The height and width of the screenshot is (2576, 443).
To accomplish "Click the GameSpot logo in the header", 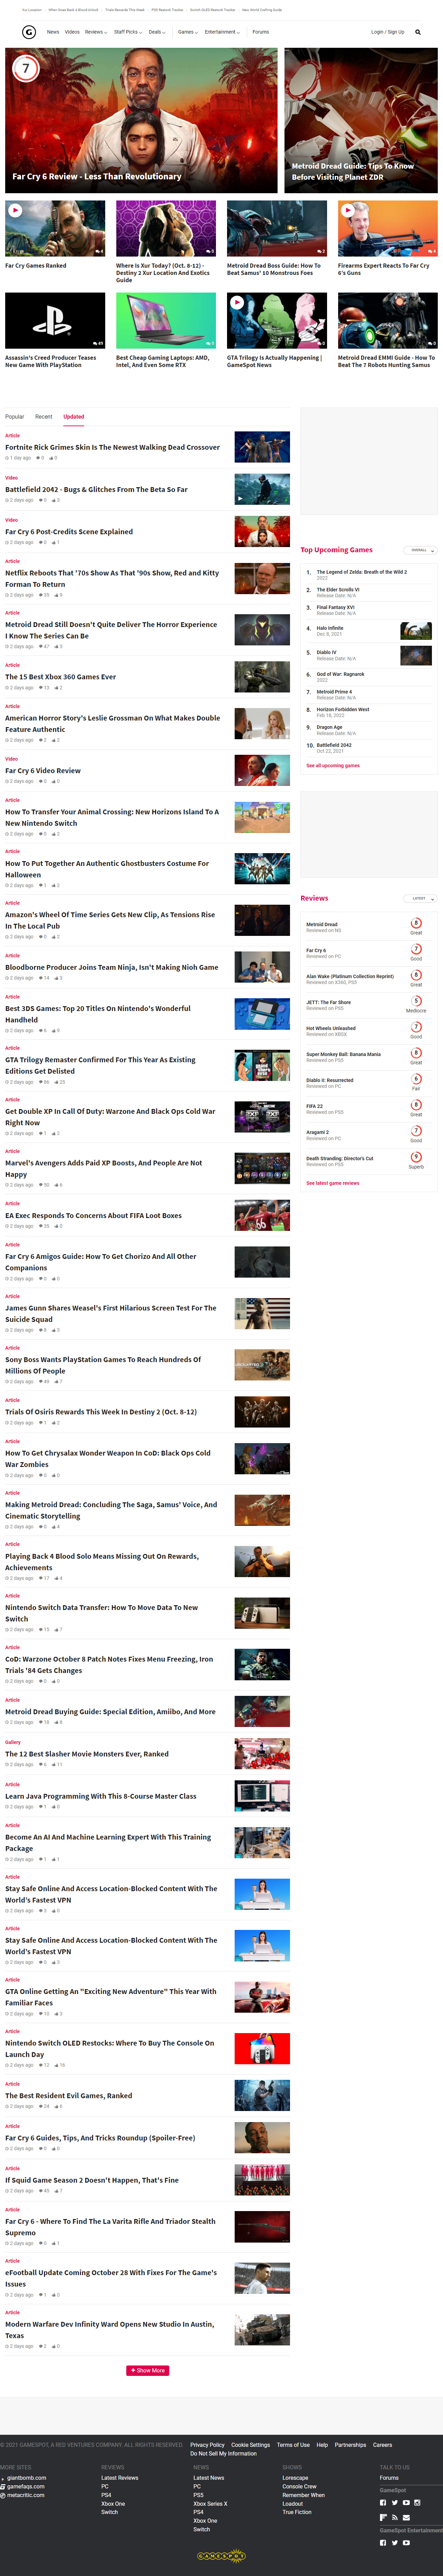I will (29, 32).
